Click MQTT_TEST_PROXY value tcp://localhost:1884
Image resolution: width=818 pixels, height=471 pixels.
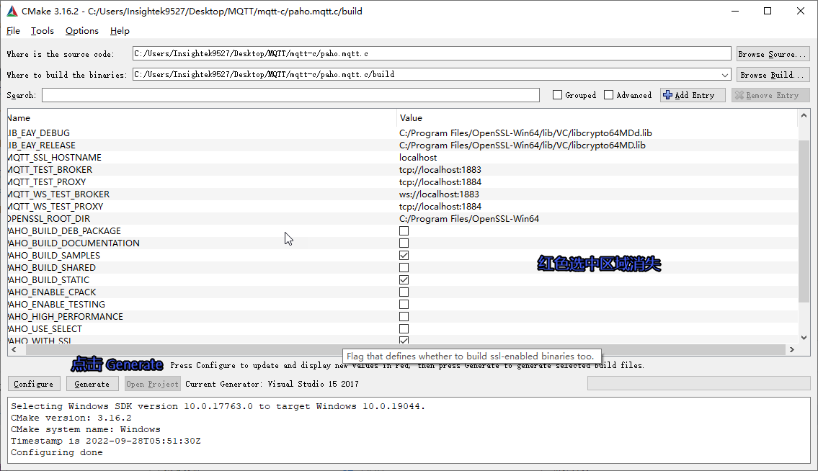(x=440, y=182)
